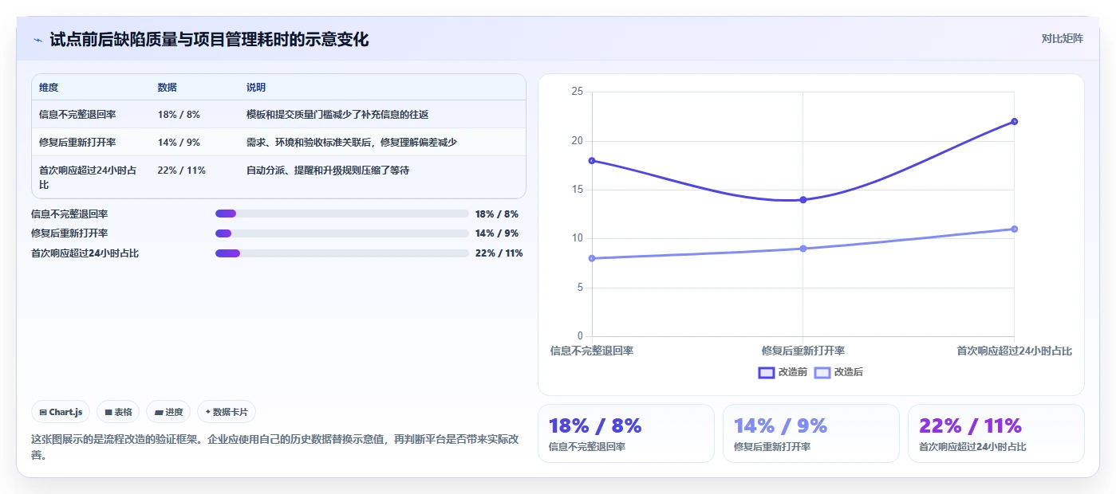This screenshot has height=494, width=1116.
Task: Click 改造后 data point at value 9
Action: 803,249
